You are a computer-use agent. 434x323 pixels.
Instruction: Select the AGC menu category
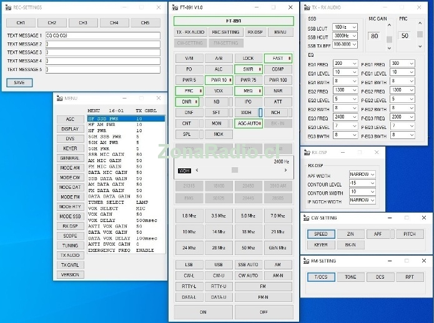tap(71, 119)
